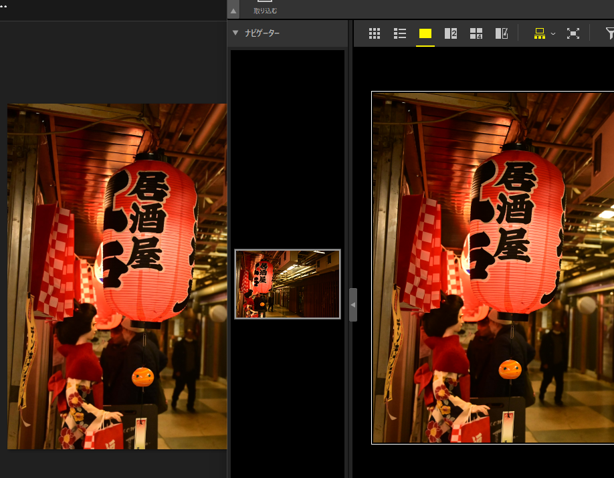Hide the left palette using the side arrow handle
The image size is (614, 478).
(x=352, y=305)
